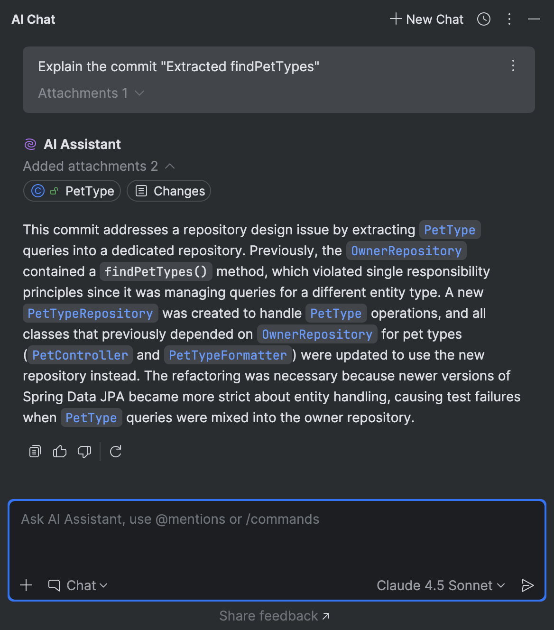Viewport: 554px width, 630px height.
Task: Open the chat history clock icon
Action: click(483, 19)
